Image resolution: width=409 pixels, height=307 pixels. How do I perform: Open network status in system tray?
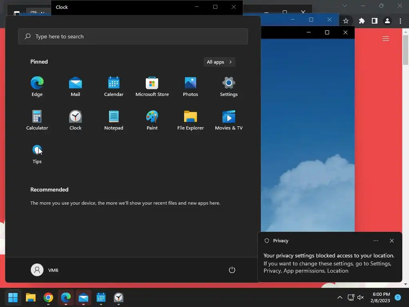(351, 297)
